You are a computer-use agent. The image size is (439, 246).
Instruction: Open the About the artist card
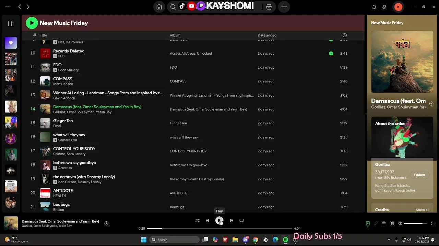point(402,158)
